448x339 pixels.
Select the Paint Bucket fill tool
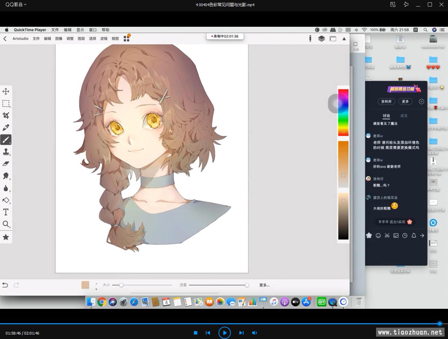tap(6, 200)
